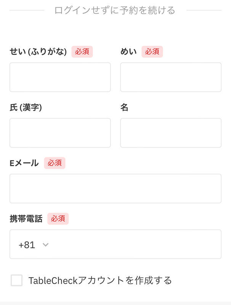The height and width of the screenshot is (305, 231).
Task: Click the 必須 badge beside せい (ふりがな)
Action: (82, 51)
